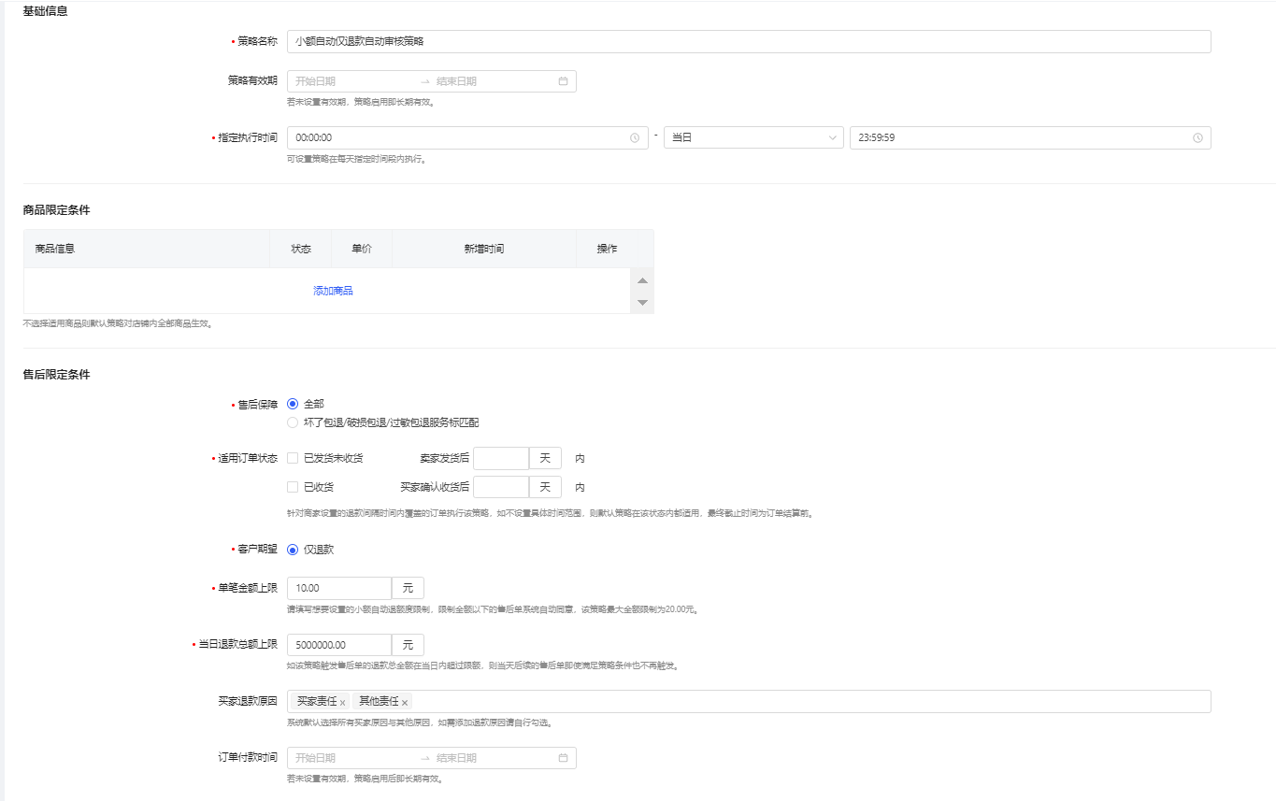
Task: Click 当日退款总额上限 field with 5000000.00
Action: [338, 645]
